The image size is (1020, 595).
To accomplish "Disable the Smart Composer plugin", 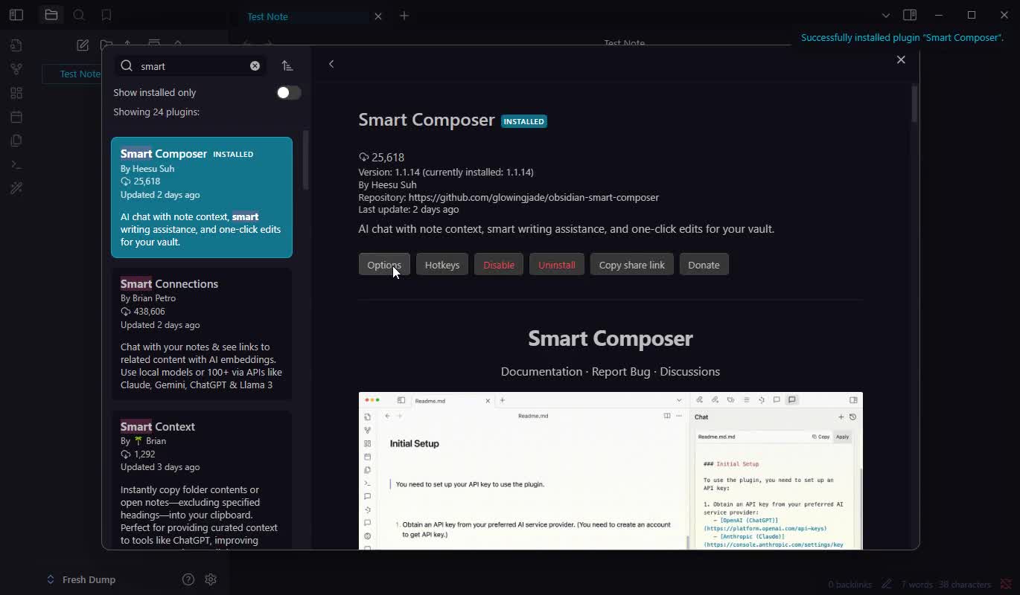I will coord(499,265).
